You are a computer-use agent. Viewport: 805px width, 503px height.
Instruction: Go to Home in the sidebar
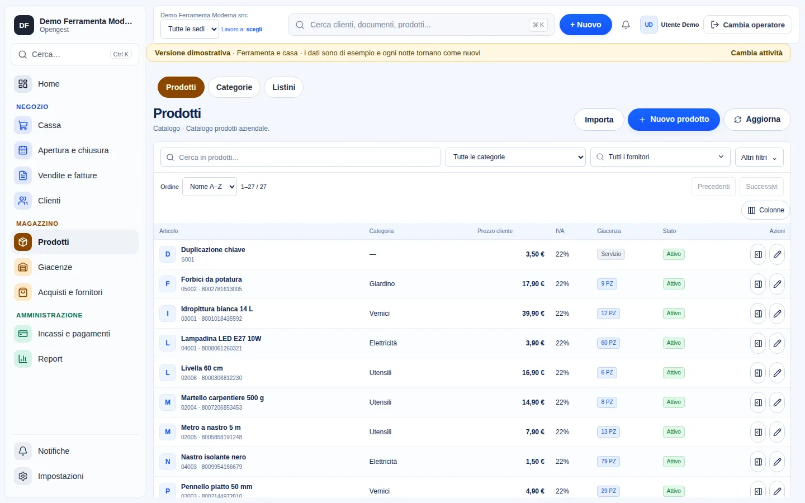tap(75, 84)
